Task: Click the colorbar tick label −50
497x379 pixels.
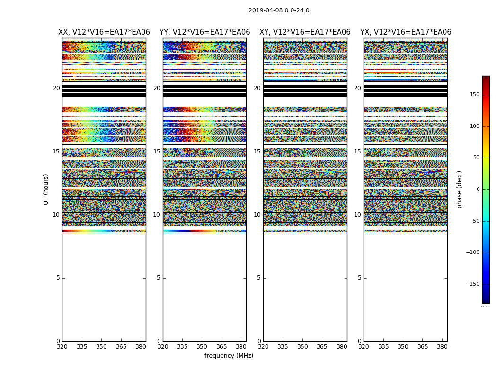Action: pos(474,221)
